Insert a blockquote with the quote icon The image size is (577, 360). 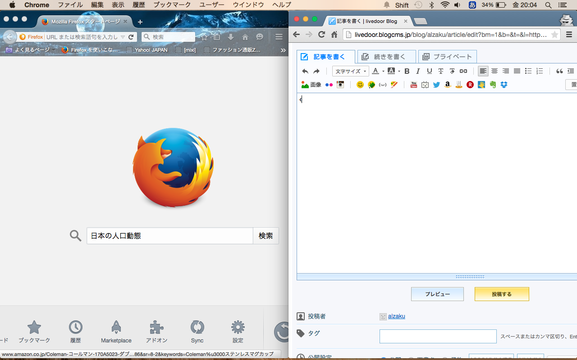pyautogui.click(x=559, y=71)
